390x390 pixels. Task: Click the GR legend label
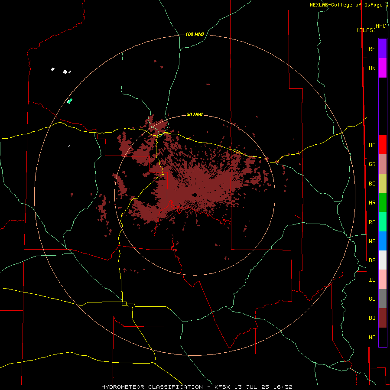coord(372,164)
